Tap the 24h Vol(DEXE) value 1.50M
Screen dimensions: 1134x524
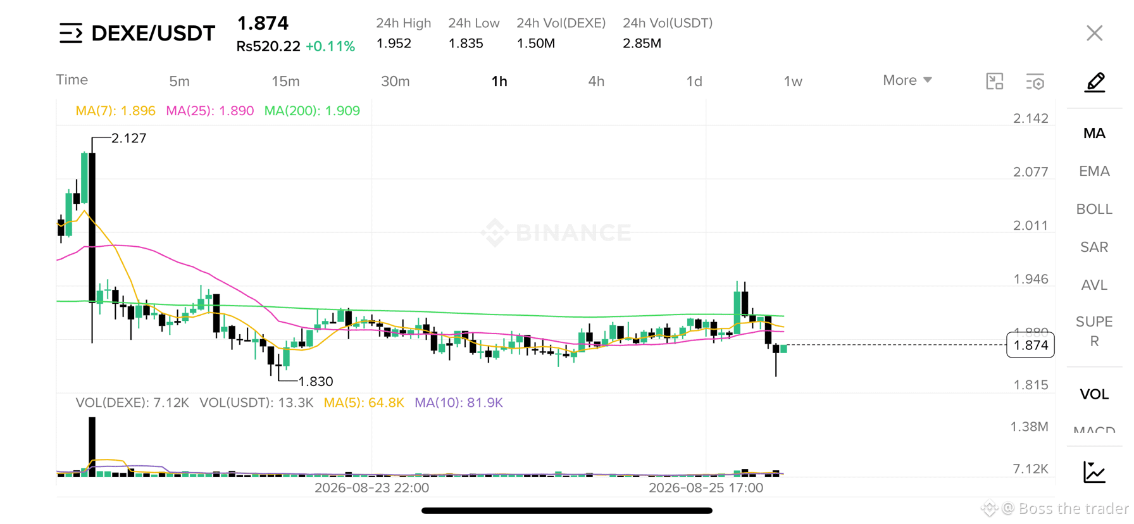[535, 44]
